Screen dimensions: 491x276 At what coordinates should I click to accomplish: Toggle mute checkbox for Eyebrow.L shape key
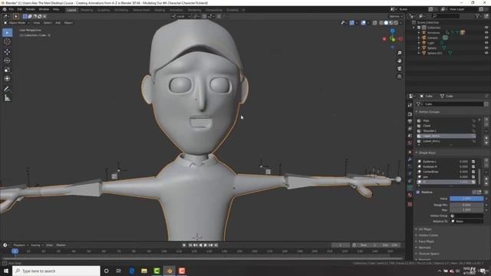click(473, 162)
